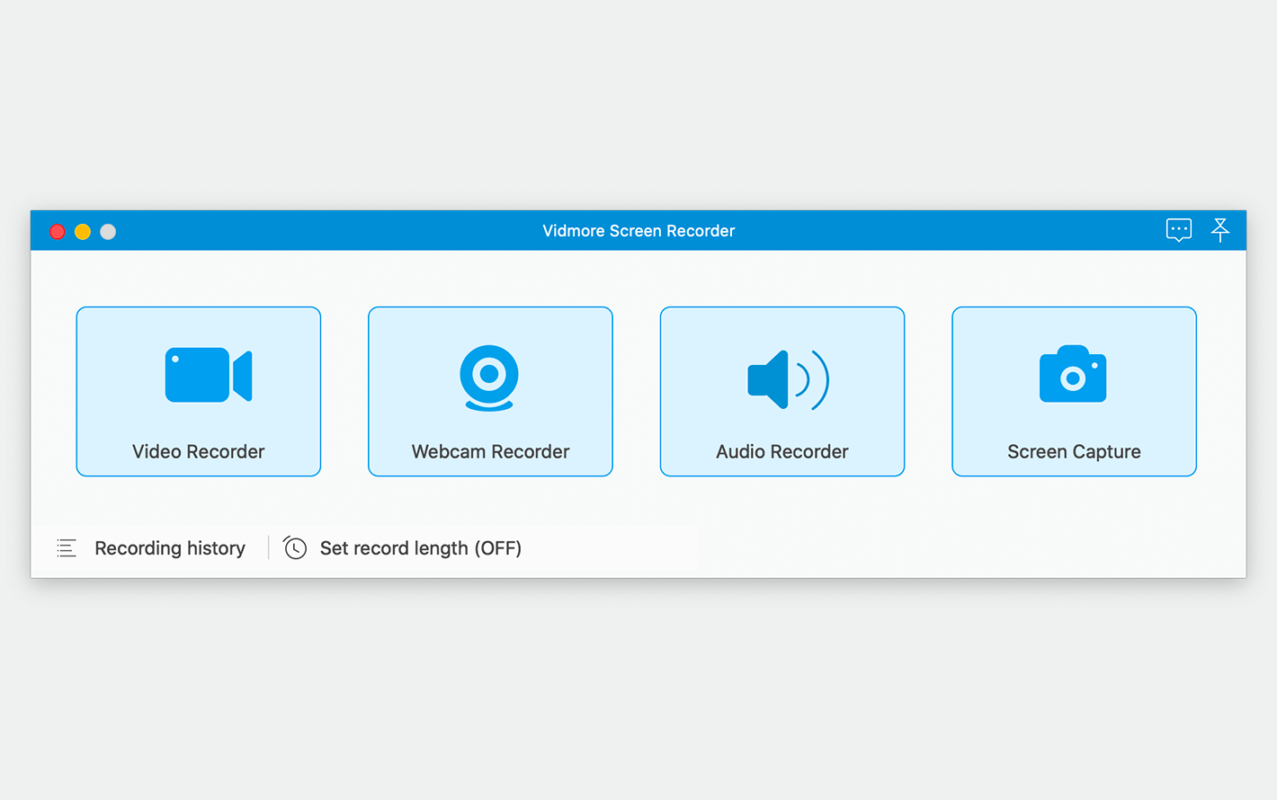
Task: Pin the window with pushpin icon
Action: coord(1220,230)
